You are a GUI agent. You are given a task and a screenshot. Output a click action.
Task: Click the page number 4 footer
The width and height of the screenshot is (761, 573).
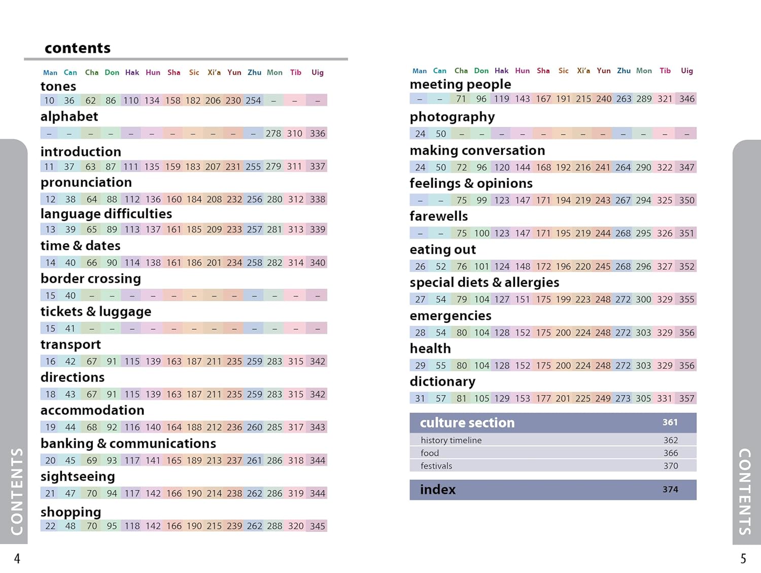click(x=17, y=559)
